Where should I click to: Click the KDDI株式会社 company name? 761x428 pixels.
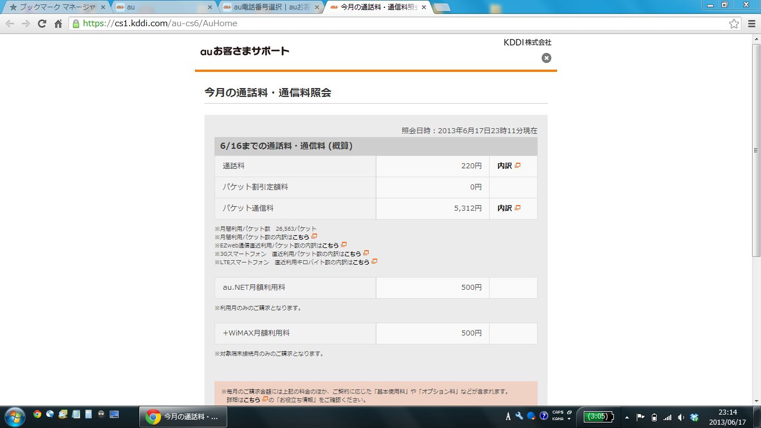pyautogui.click(x=528, y=42)
